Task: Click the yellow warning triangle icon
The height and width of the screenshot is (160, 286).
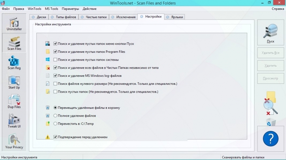Action: pos(48,137)
